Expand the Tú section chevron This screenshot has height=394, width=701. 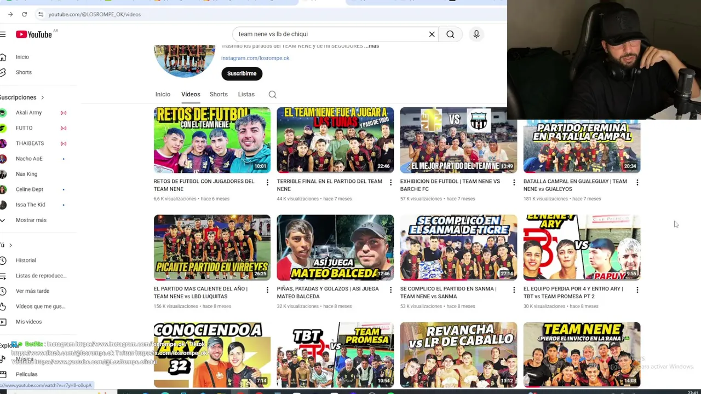point(10,245)
